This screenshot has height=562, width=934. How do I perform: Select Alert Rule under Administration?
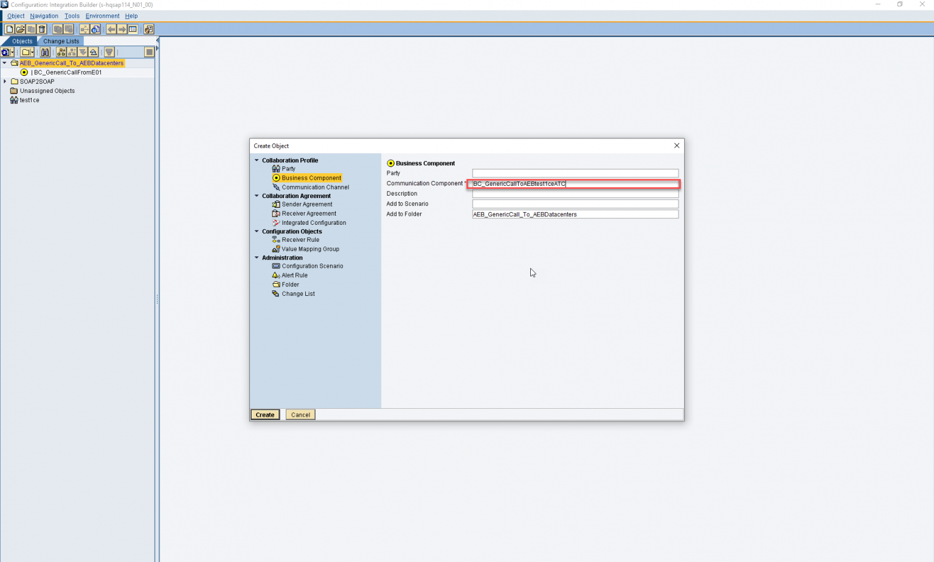coord(295,275)
